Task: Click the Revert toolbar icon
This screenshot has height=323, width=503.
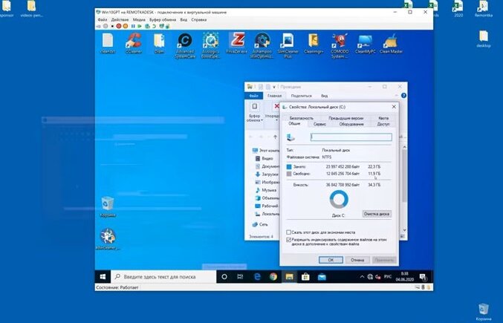Action: coord(154,26)
